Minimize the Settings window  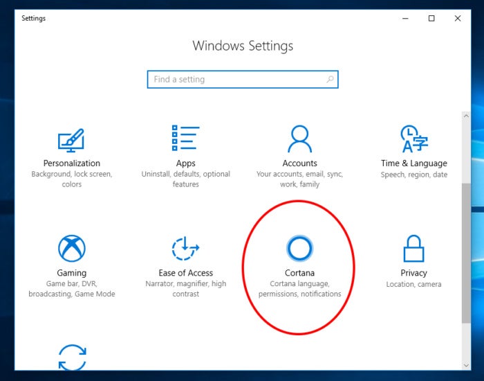(405, 18)
